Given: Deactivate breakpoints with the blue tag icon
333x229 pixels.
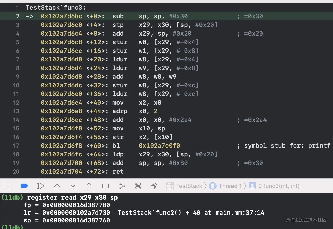Looking at the screenshot, I should tap(24, 186).
